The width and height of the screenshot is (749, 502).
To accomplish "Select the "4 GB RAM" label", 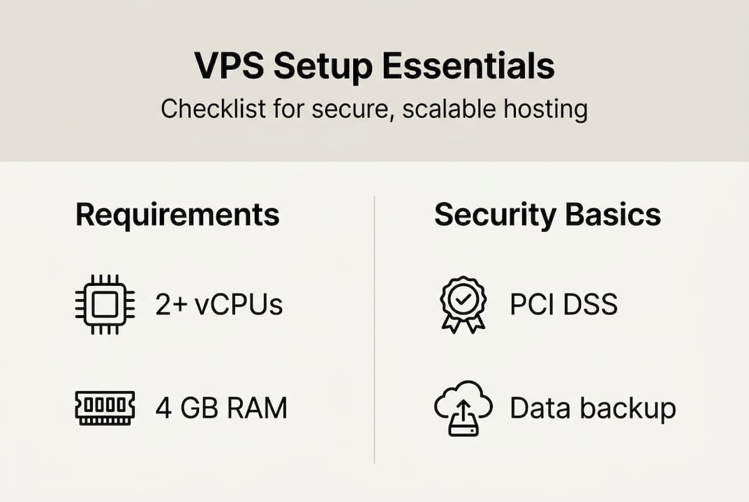I will click(x=221, y=408).
